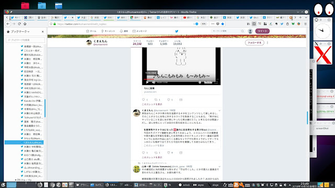Click the page zoom 90% indicator
Viewport: 335px width, 188px height.
[204, 24]
